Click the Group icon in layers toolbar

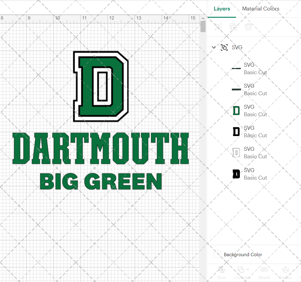[x=218, y=27]
